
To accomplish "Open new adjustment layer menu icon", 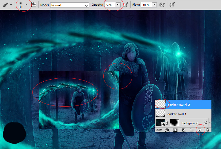I will [x=183, y=130].
